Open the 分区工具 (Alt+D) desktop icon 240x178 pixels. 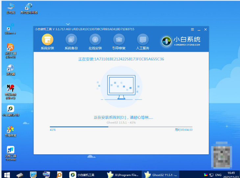click(x=11, y=51)
